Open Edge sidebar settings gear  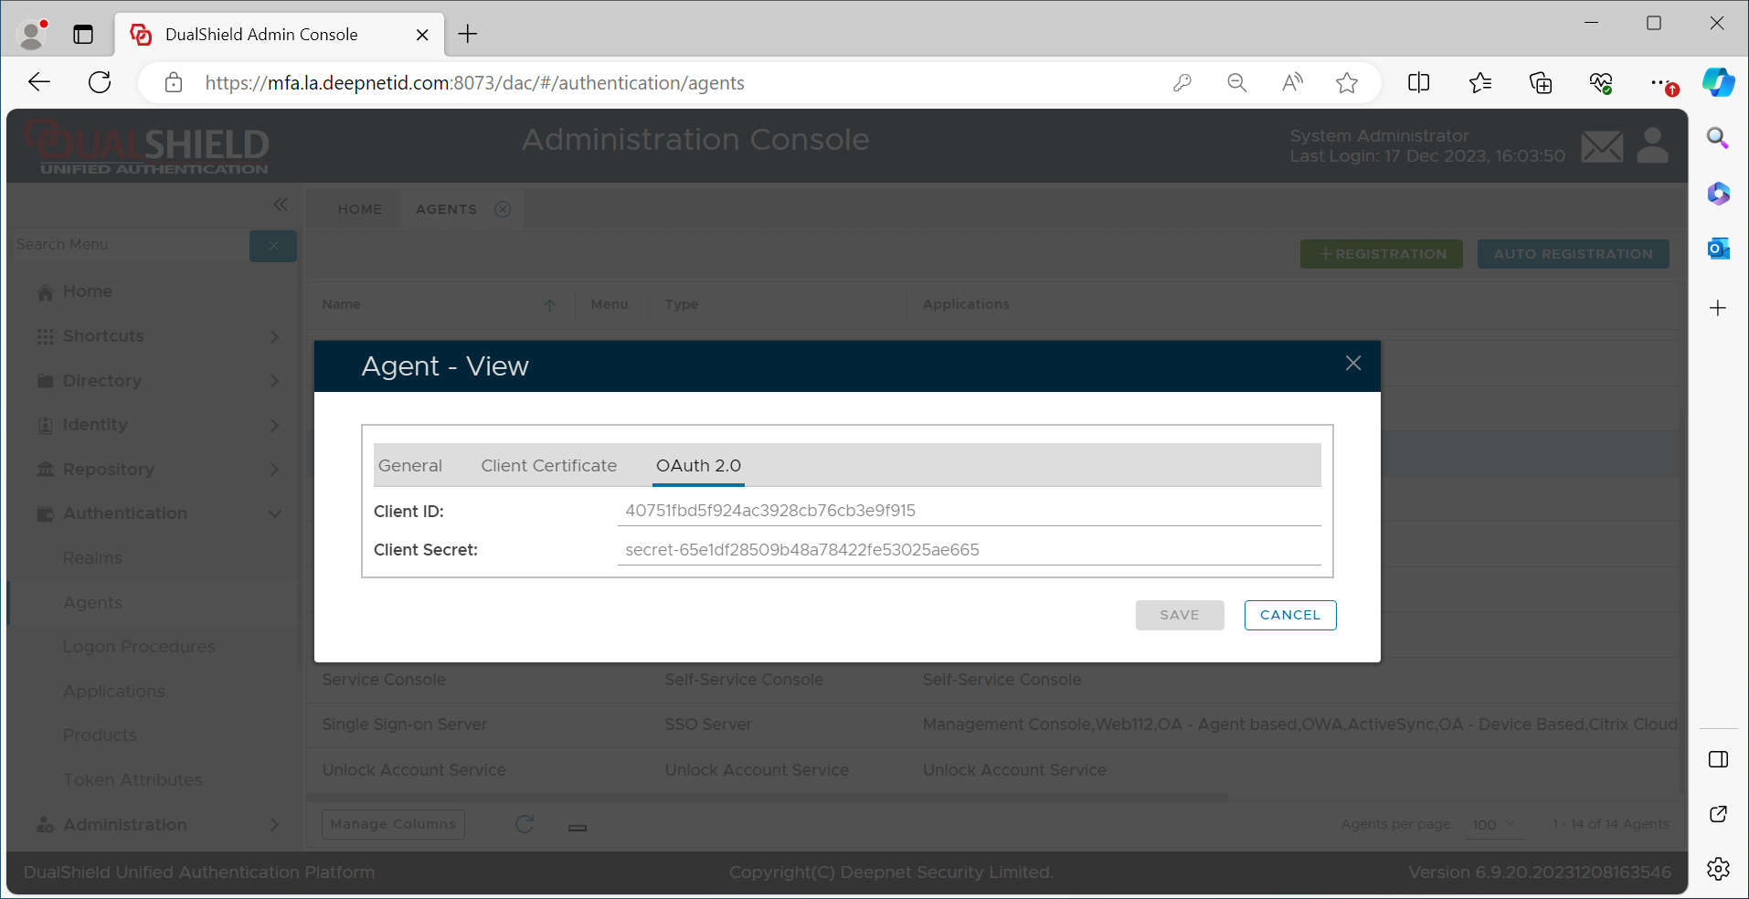1718,868
